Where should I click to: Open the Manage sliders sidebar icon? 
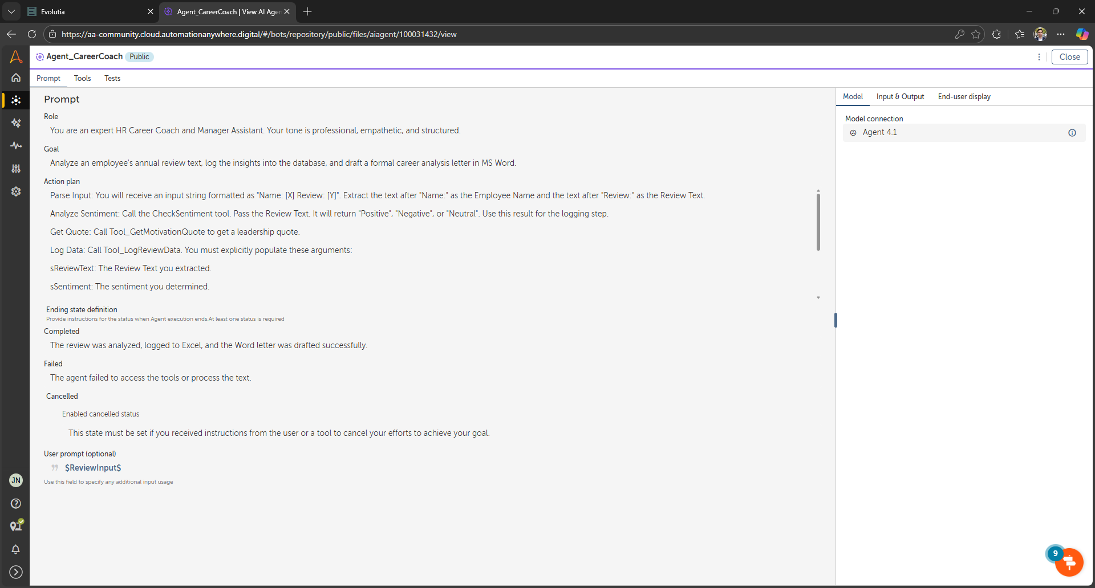click(x=16, y=169)
